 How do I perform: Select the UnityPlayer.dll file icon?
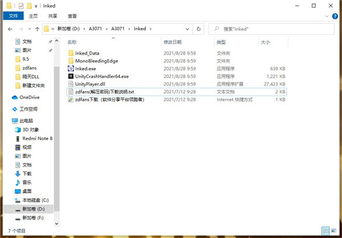click(71, 84)
